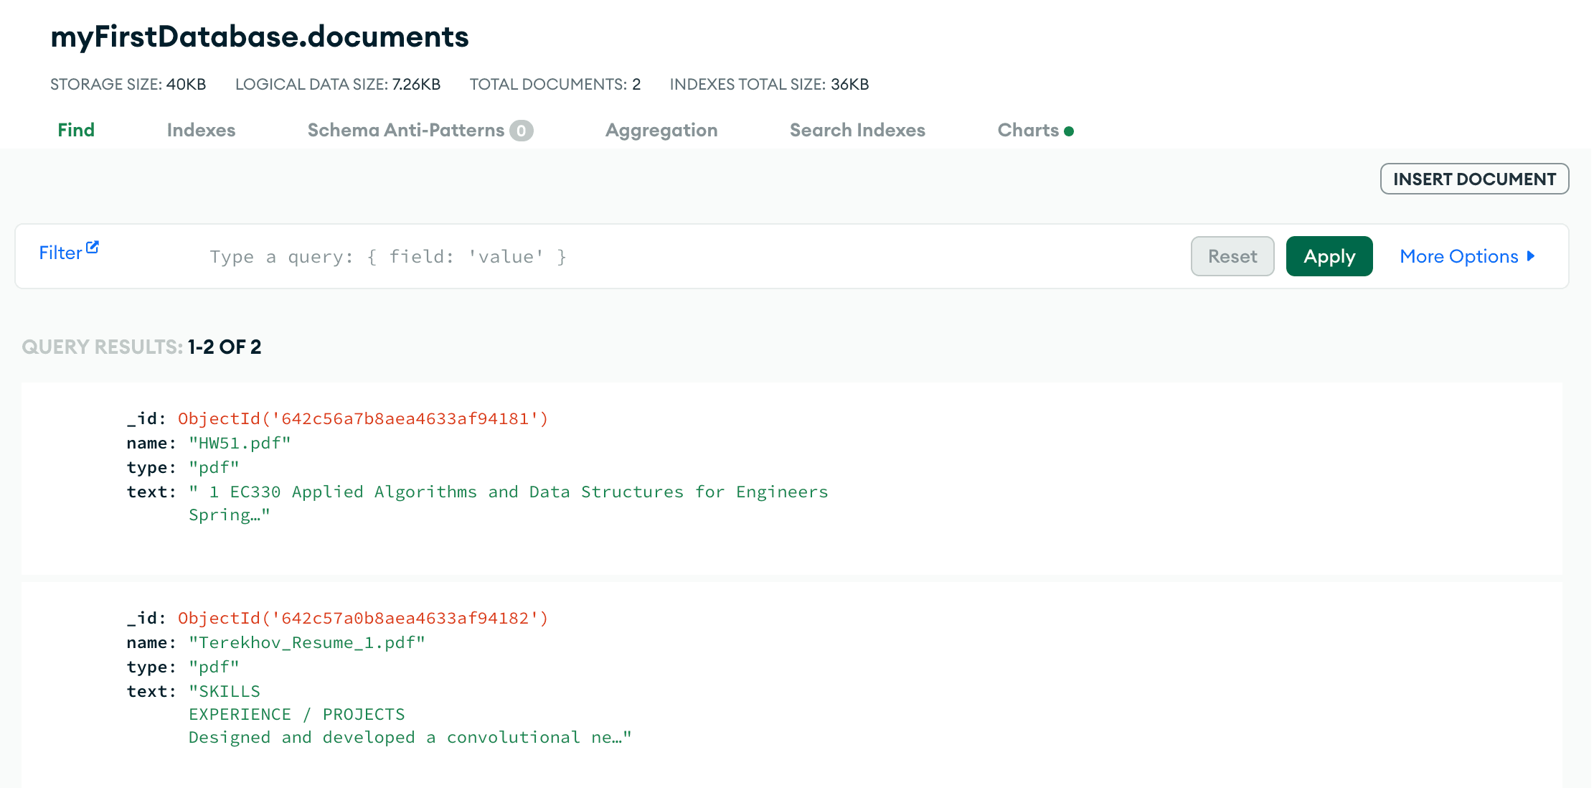Click the Reset button
The image size is (1594, 788).
1232,256
